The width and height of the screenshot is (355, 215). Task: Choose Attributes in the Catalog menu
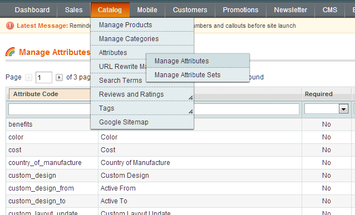[142, 53]
